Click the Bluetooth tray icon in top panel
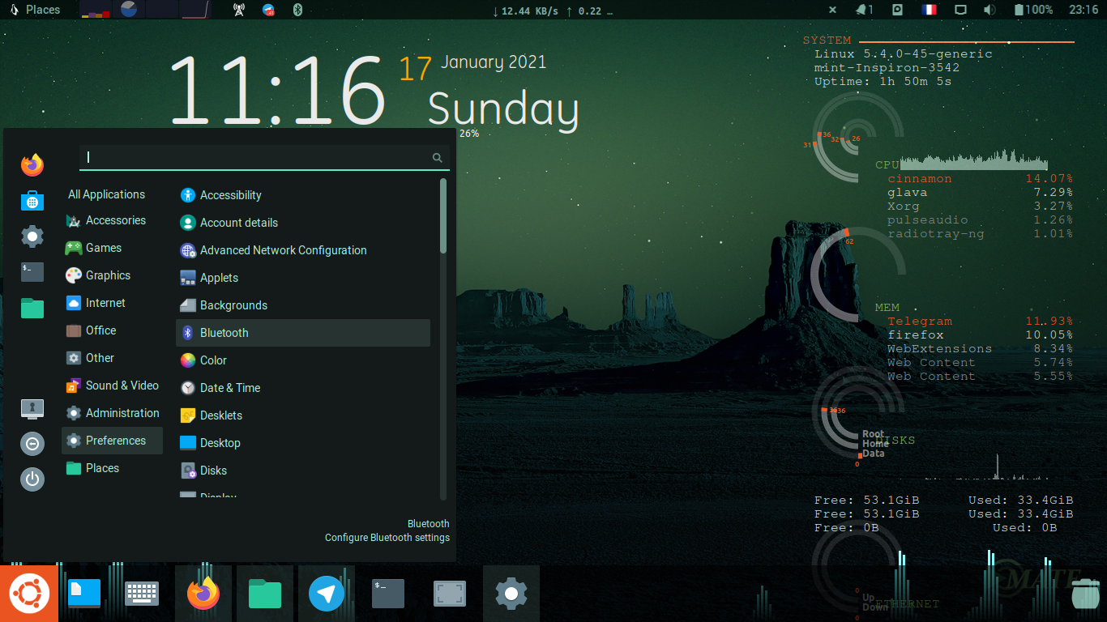The height and width of the screenshot is (622, 1107). coord(297,10)
